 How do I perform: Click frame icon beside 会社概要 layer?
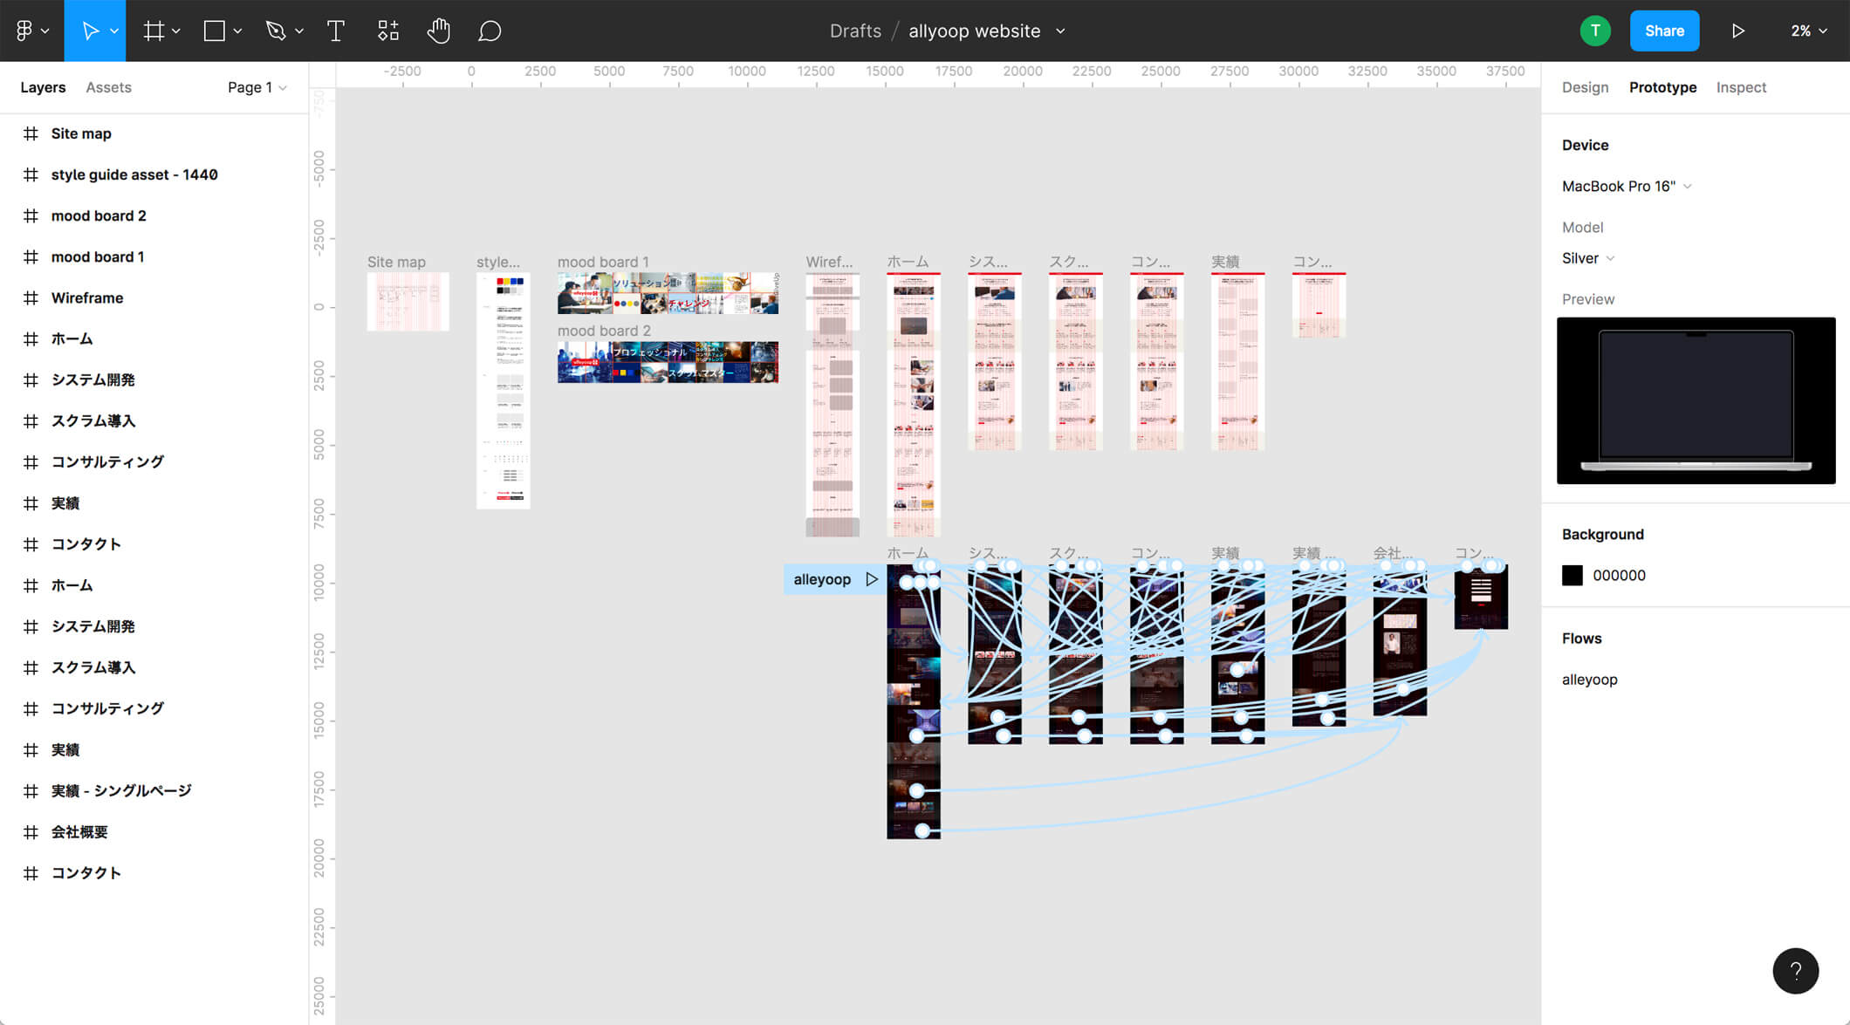coord(31,831)
